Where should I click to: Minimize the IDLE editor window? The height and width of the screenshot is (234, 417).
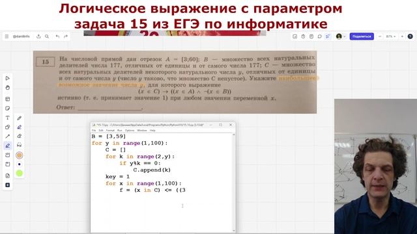[x=211, y=125]
